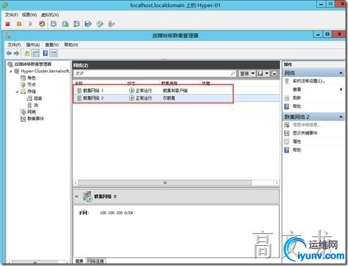The height and width of the screenshot is (266, 348).
Task: Open the 虚拟机(V) menu
Action: pos(50,15)
